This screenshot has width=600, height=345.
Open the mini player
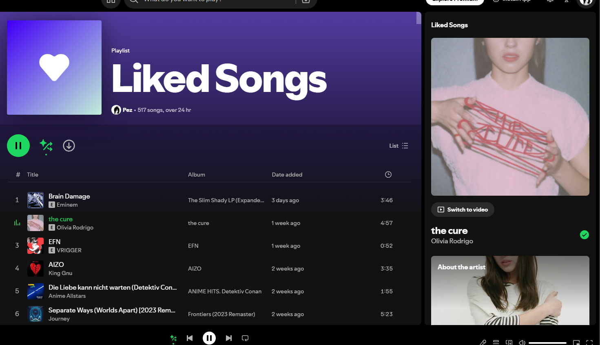coord(576,343)
